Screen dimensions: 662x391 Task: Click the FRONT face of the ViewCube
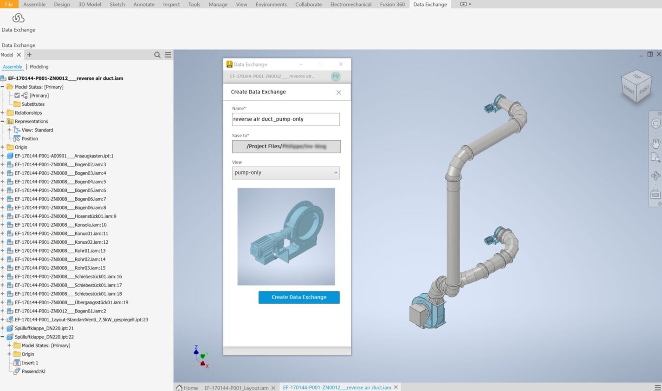pos(629,90)
